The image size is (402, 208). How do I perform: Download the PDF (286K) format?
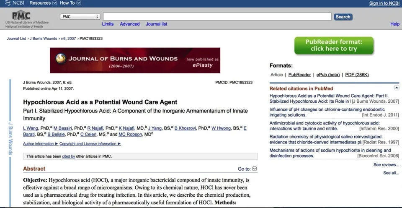coord(357,75)
